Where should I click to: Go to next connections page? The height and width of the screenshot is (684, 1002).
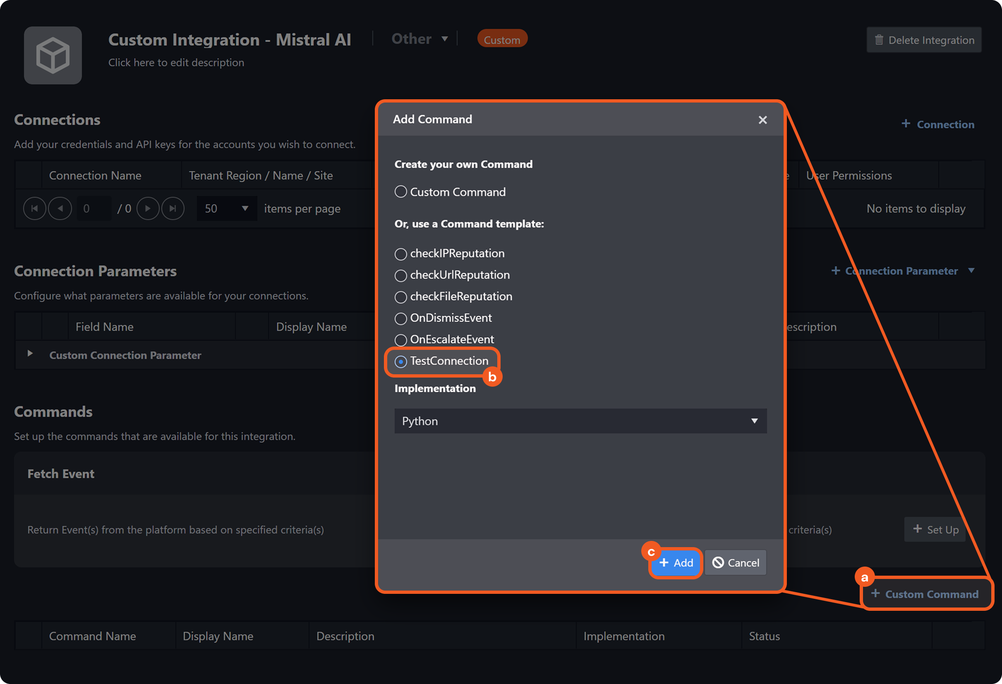click(148, 208)
